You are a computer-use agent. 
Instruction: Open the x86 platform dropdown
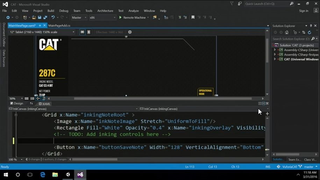[x=102, y=17]
